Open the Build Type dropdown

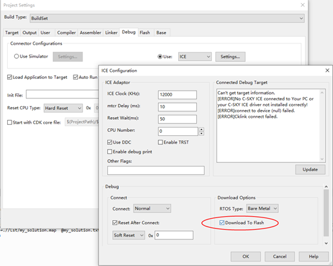tap(167, 18)
